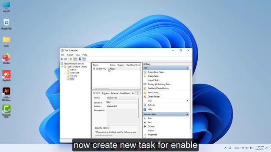Image resolution: width=271 pixels, height=152 pixels.
Task: Select the NIC folder in the tree
Action: click(72, 79)
